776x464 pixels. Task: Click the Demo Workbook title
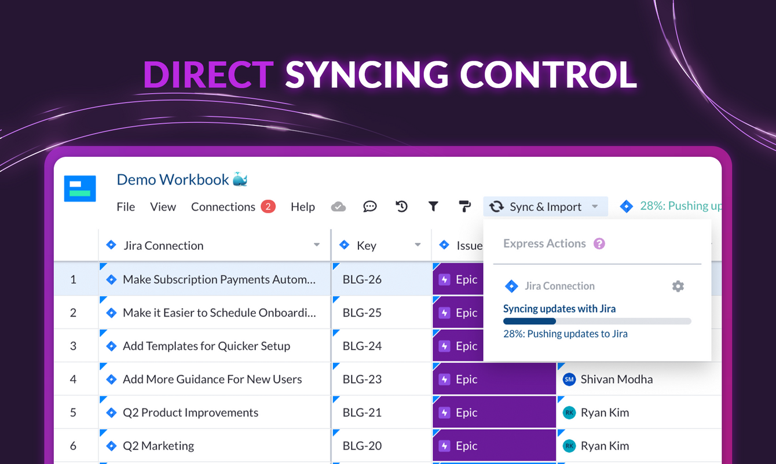point(173,179)
